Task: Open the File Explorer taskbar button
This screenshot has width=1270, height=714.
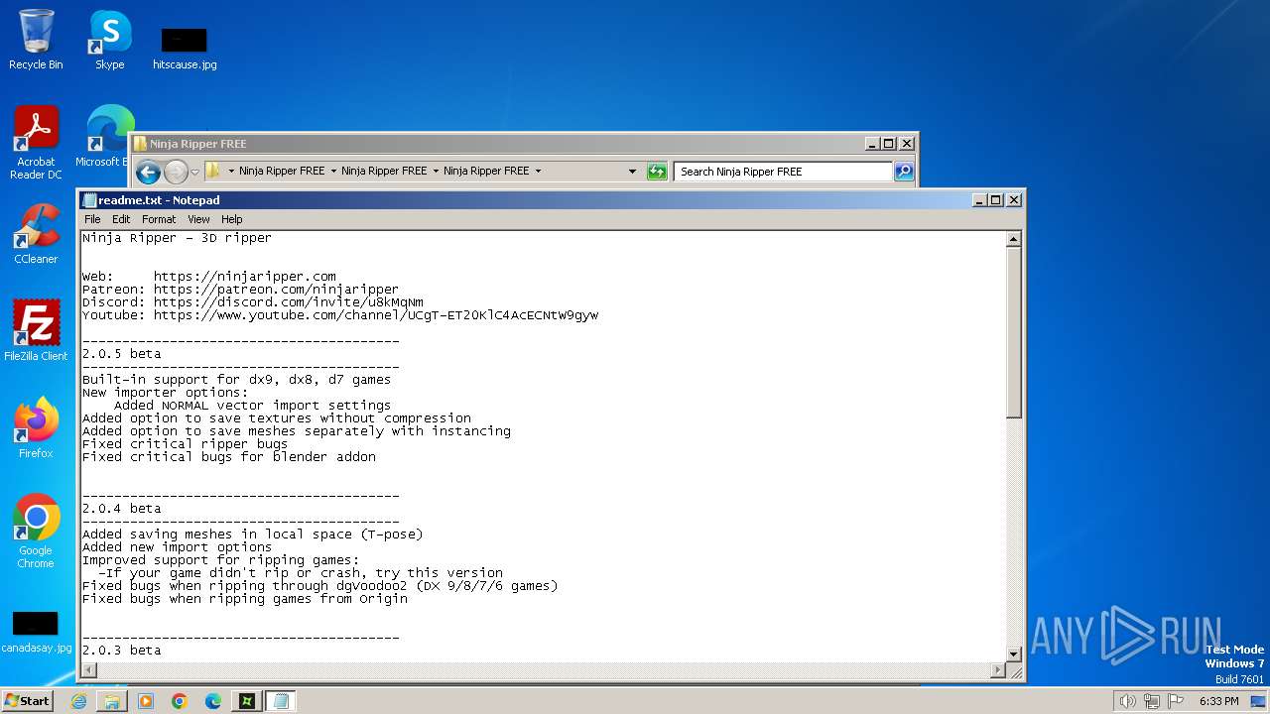Action: (x=112, y=701)
